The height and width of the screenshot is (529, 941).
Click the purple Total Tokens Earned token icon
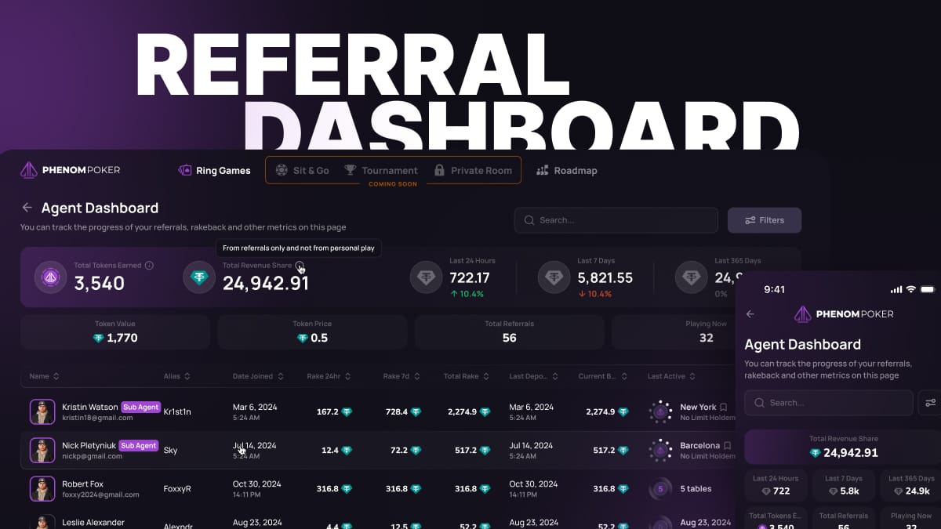click(x=50, y=277)
